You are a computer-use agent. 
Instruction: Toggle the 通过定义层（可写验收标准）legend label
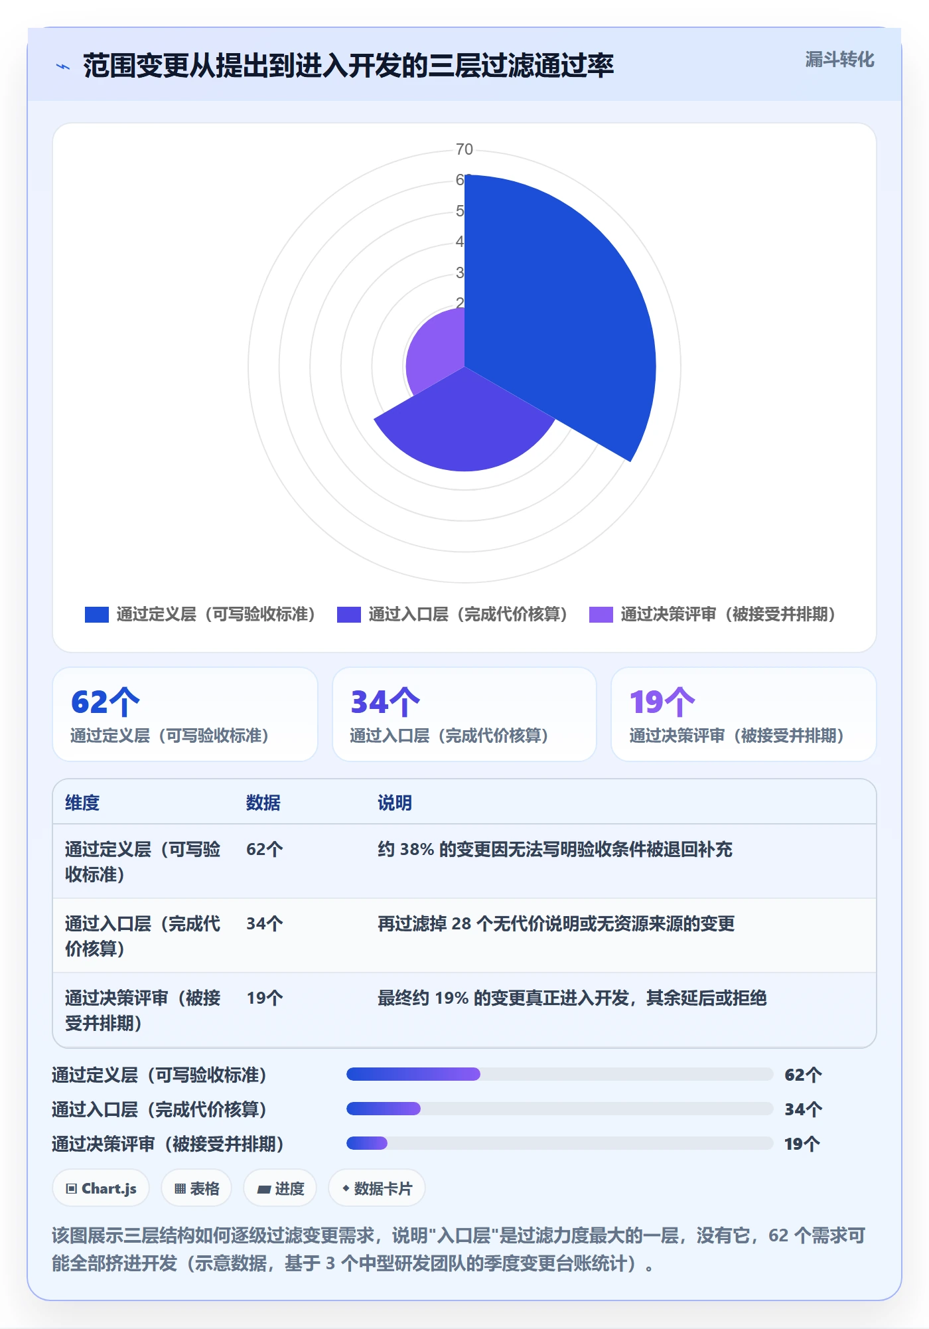tap(216, 615)
